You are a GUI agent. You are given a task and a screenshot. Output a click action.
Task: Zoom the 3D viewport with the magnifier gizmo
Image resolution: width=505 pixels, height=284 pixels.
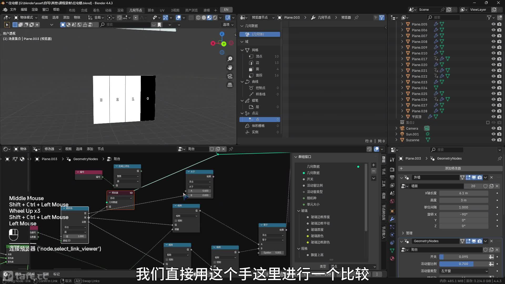(x=230, y=59)
